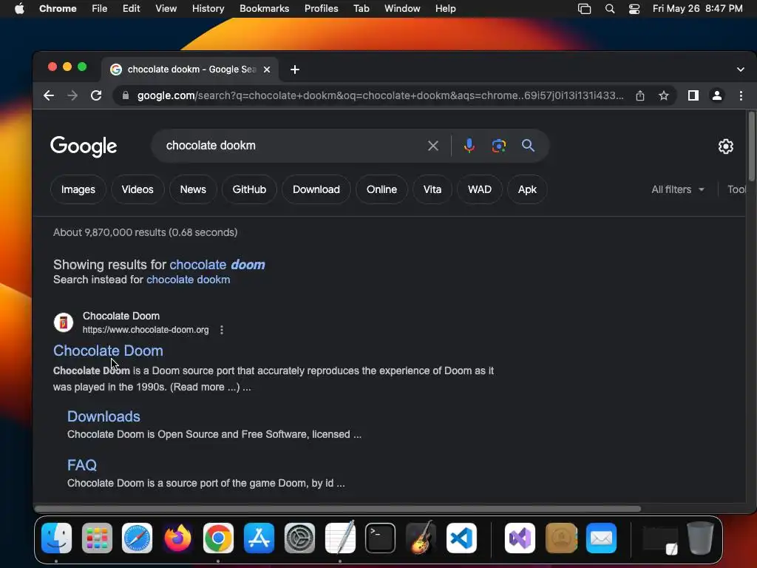Click the padlock site info icon
757x568 pixels.
[x=126, y=95]
